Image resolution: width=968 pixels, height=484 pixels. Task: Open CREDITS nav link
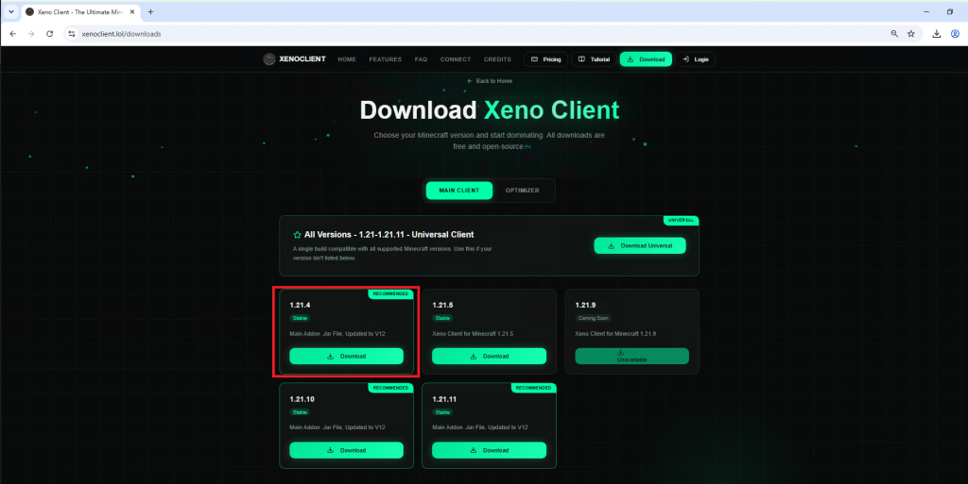(x=497, y=59)
